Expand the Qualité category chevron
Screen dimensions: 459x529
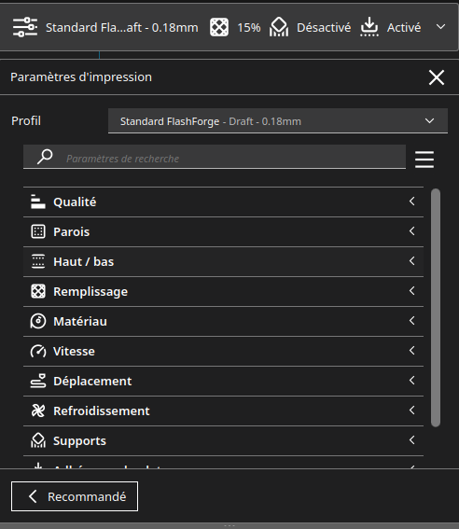[411, 202]
